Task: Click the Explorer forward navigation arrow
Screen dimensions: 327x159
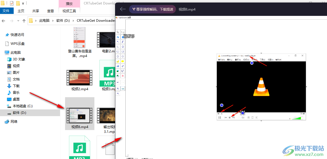Action: (12, 21)
